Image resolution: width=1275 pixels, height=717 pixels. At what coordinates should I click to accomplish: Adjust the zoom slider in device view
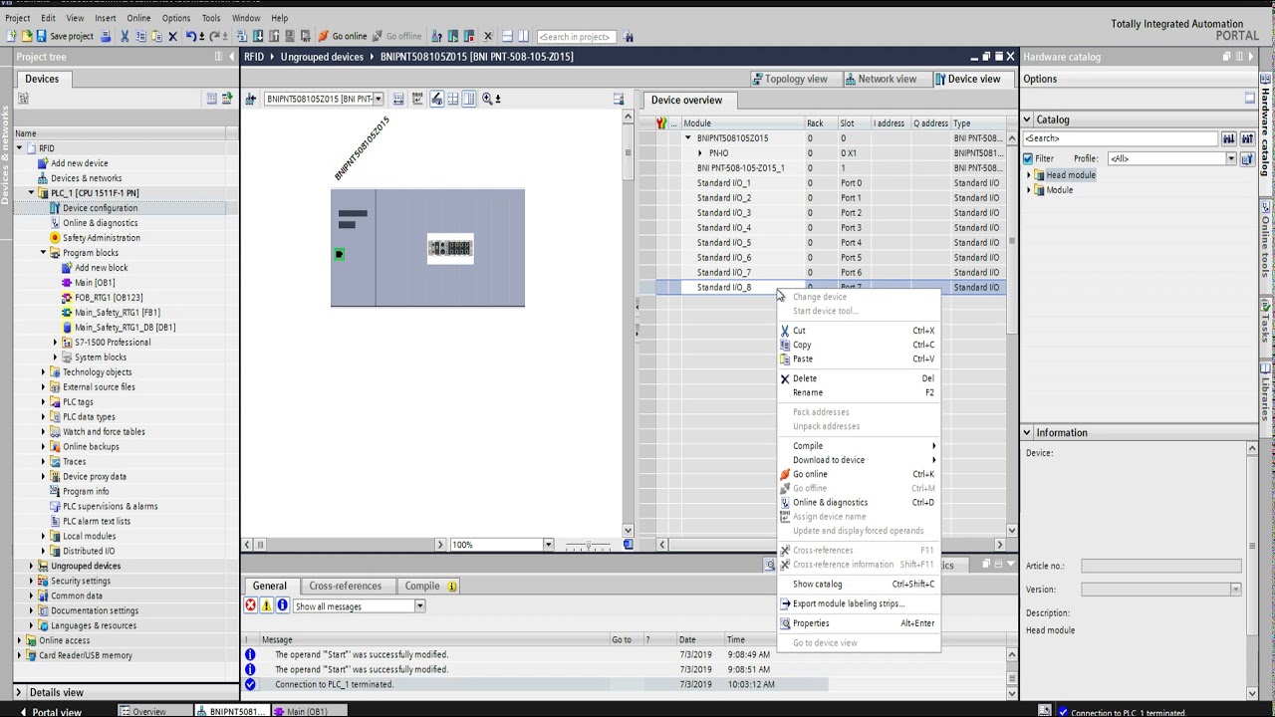[590, 545]
